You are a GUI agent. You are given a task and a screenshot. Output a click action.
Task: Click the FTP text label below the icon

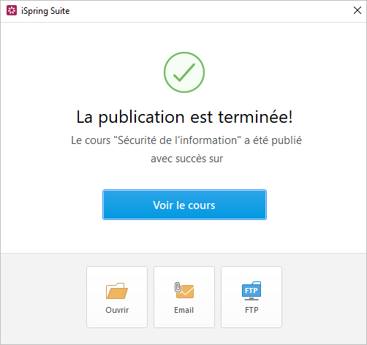tap(251, 310)
